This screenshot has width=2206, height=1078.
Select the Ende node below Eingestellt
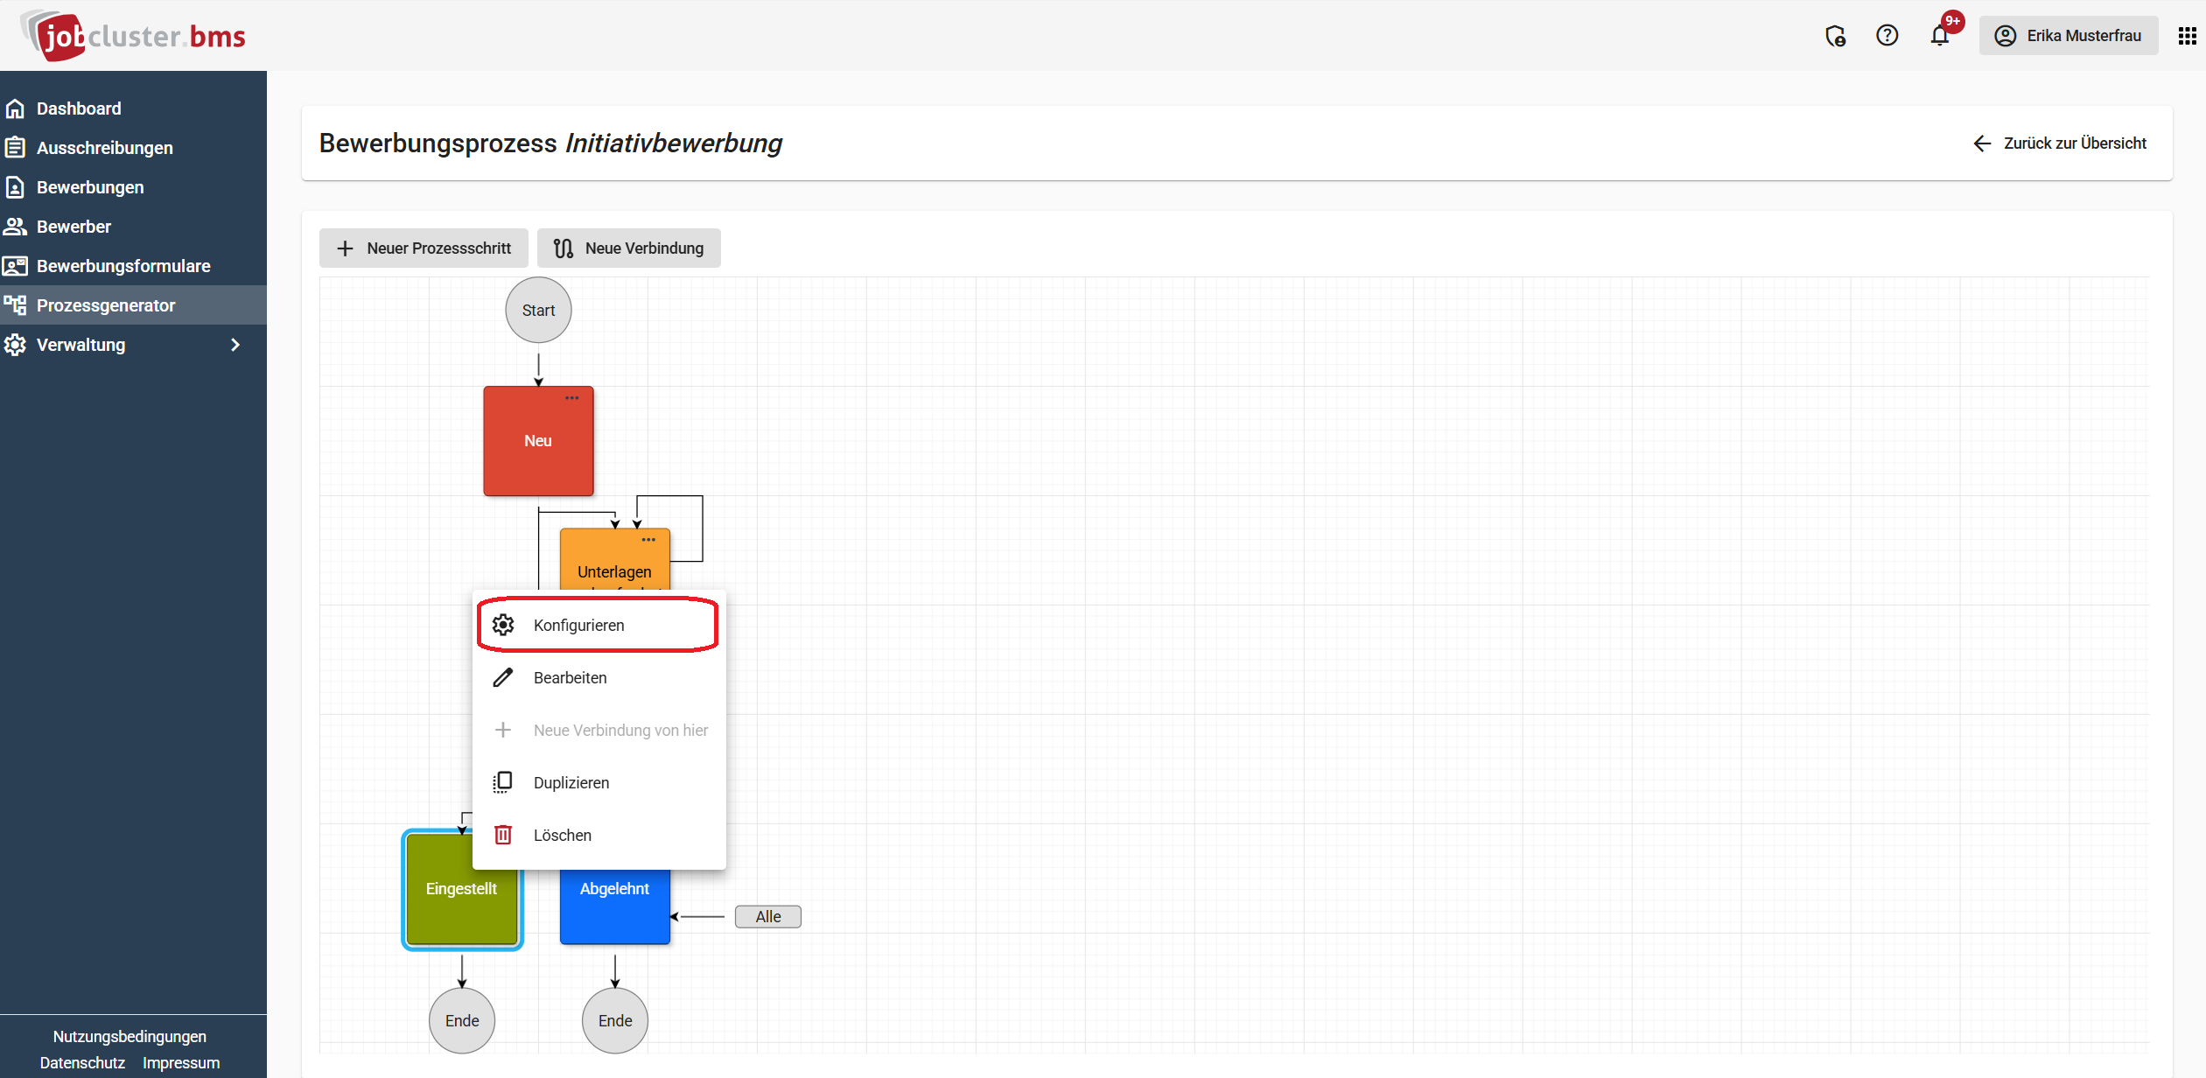pos(462,1021)
